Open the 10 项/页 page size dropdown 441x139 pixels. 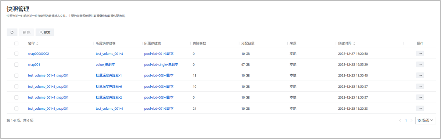[x=426, y=120]
